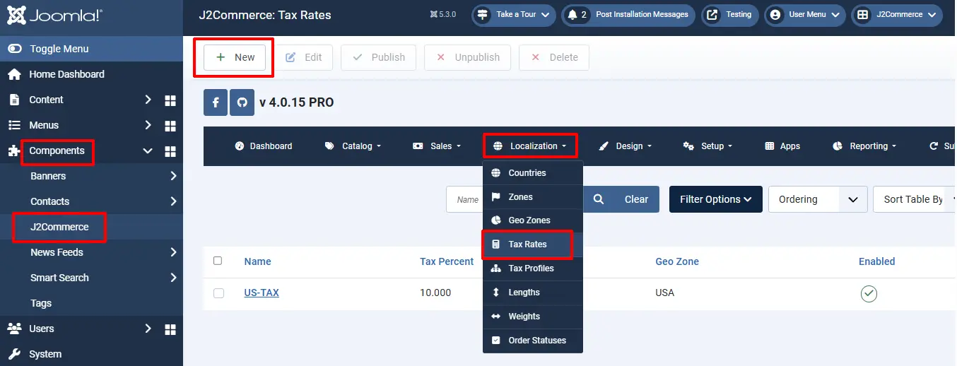
Task: Open the Reporting menu
Action: 864,146
